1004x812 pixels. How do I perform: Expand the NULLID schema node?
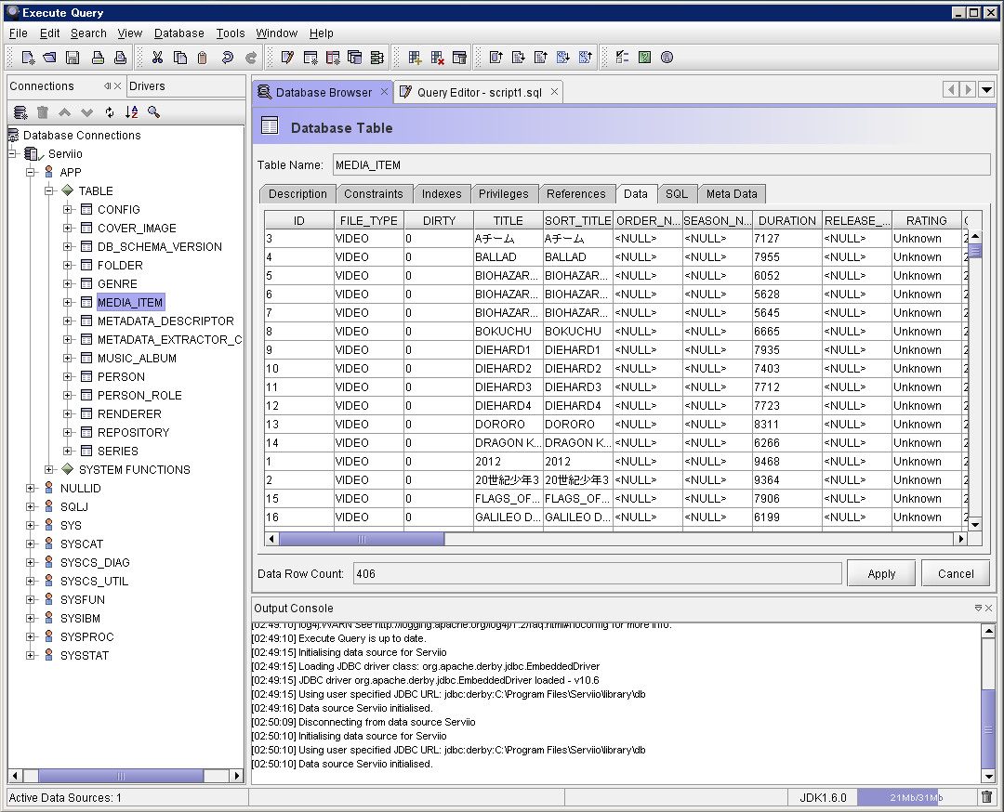click(x=31, y=488)
